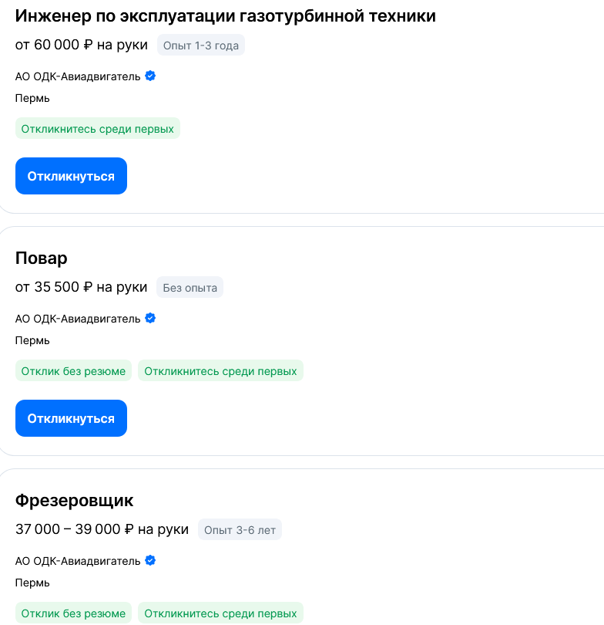Click the Опыт 3-6 лет tag

click(240, 530)
